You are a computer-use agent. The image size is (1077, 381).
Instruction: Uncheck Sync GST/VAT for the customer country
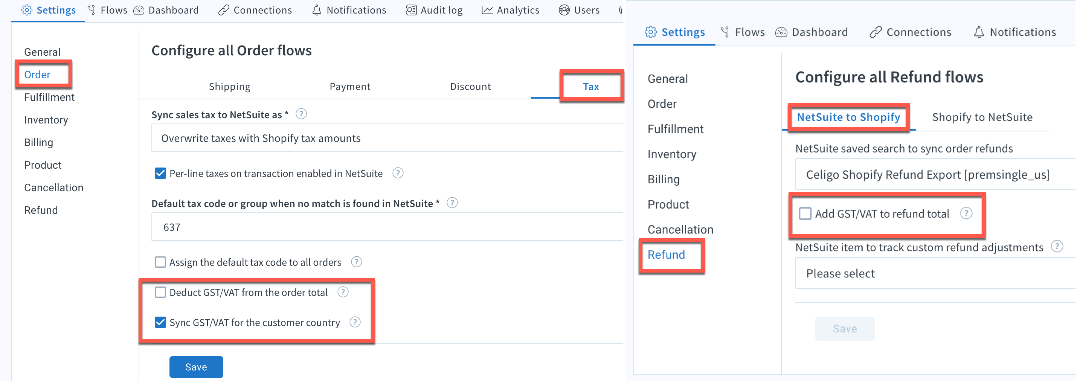tap(160, 322)
